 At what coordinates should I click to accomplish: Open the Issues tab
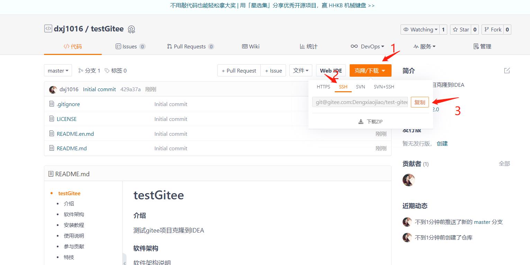tap(130, 46)
